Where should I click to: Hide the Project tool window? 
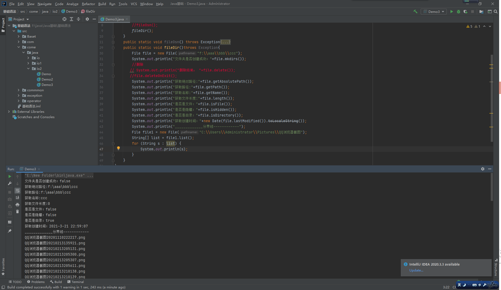(94, 19)
